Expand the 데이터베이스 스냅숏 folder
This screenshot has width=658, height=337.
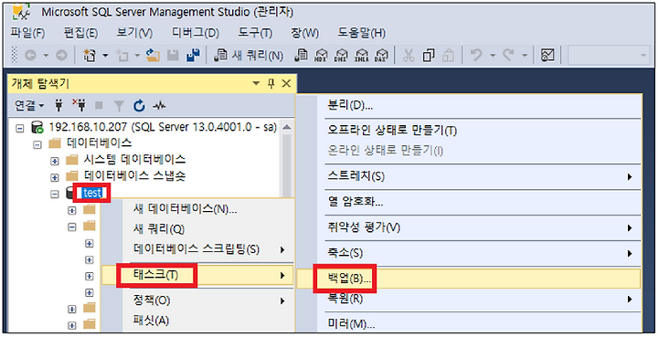click(x=55, y=177)
